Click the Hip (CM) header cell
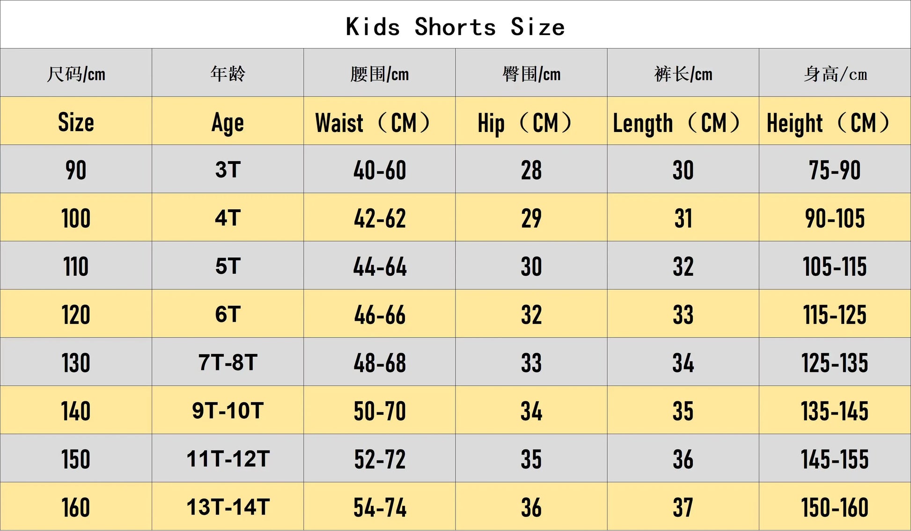Image resolution: width=911 pixels, height=531 pixels. [x=531, y=121]
